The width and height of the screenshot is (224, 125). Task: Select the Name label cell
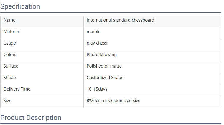click(x=42, y=22)
